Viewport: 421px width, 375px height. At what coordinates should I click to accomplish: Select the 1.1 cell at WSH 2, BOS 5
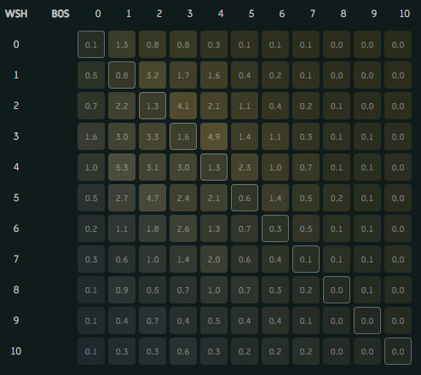(x=245, y=106)
